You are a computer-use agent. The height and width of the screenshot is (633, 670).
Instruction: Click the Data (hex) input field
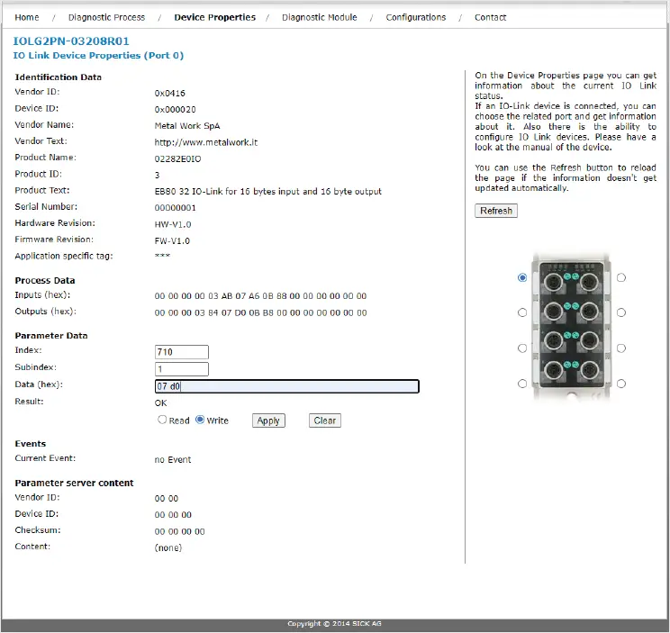click(x=286, y=386)
